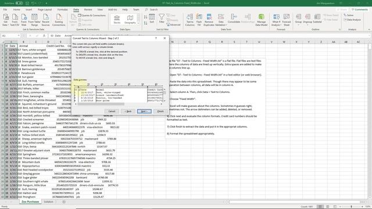Sort ascending A to Z icon

(x=146, y=17)
